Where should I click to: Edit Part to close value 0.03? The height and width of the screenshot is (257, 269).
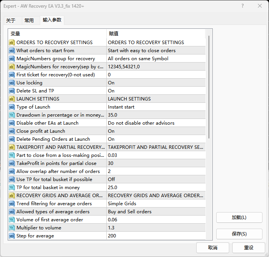(156, 155)
